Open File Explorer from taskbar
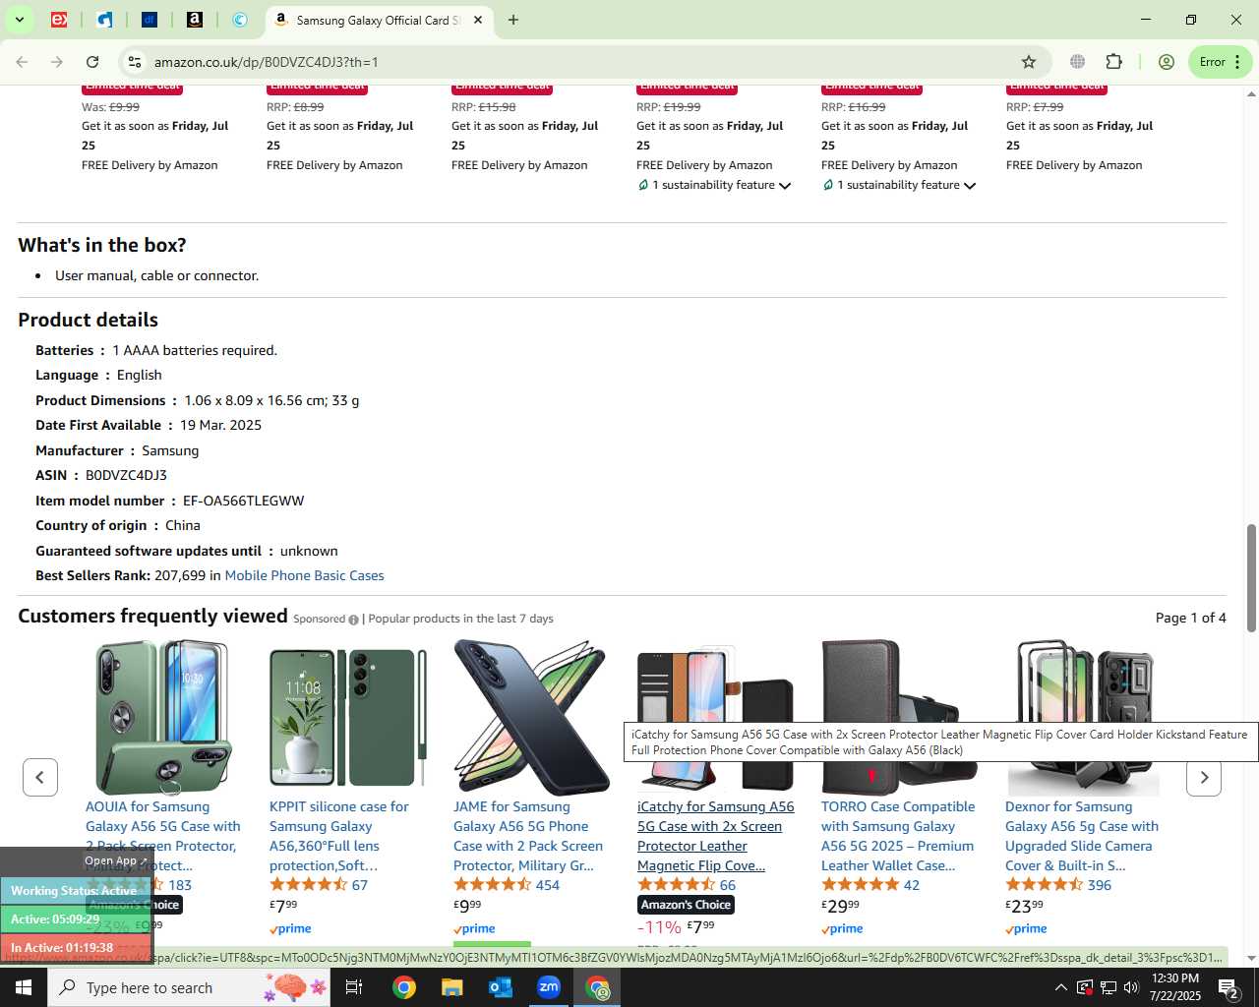 coord(451,987)
